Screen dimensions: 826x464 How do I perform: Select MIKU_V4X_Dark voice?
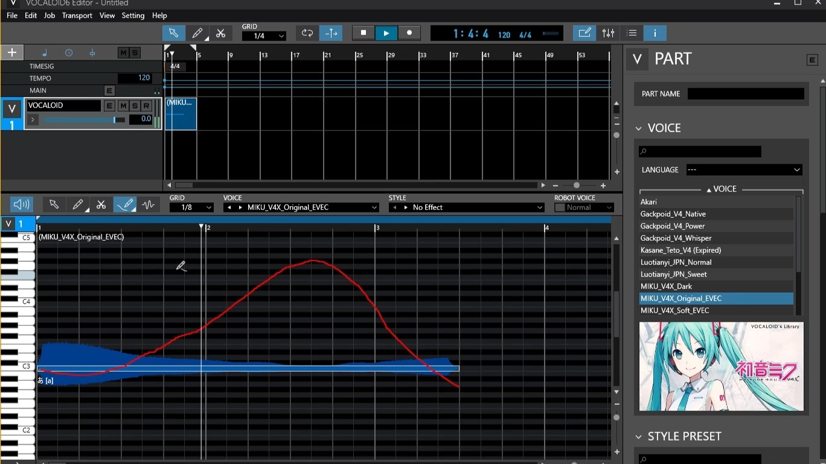point(716,287)
